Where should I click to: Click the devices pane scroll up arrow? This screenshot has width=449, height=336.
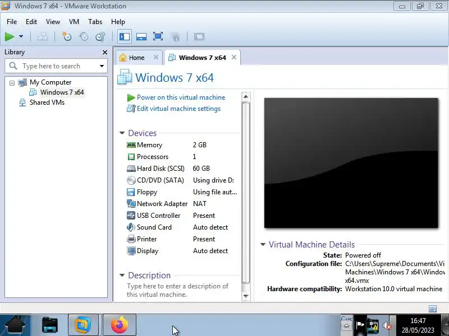[x=246, y=96]
